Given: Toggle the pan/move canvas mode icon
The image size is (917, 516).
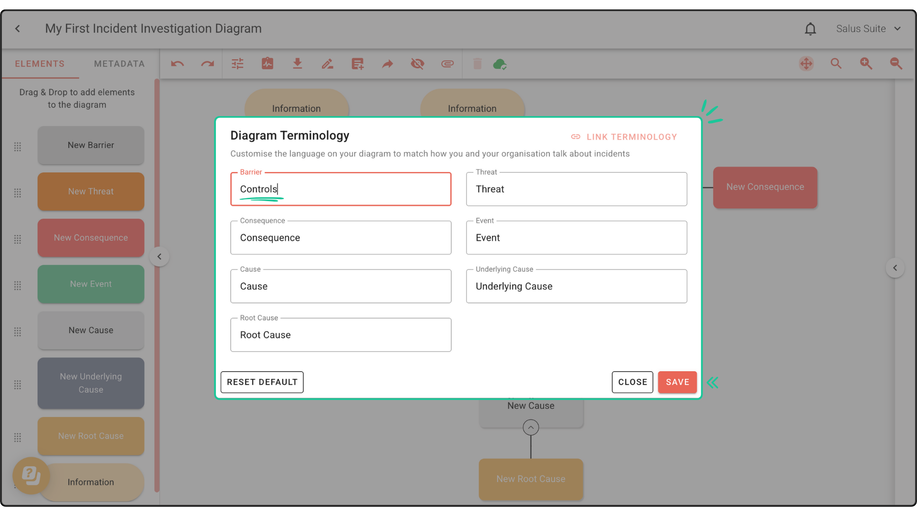Looking at the screenshot, I should click(806, 64).
